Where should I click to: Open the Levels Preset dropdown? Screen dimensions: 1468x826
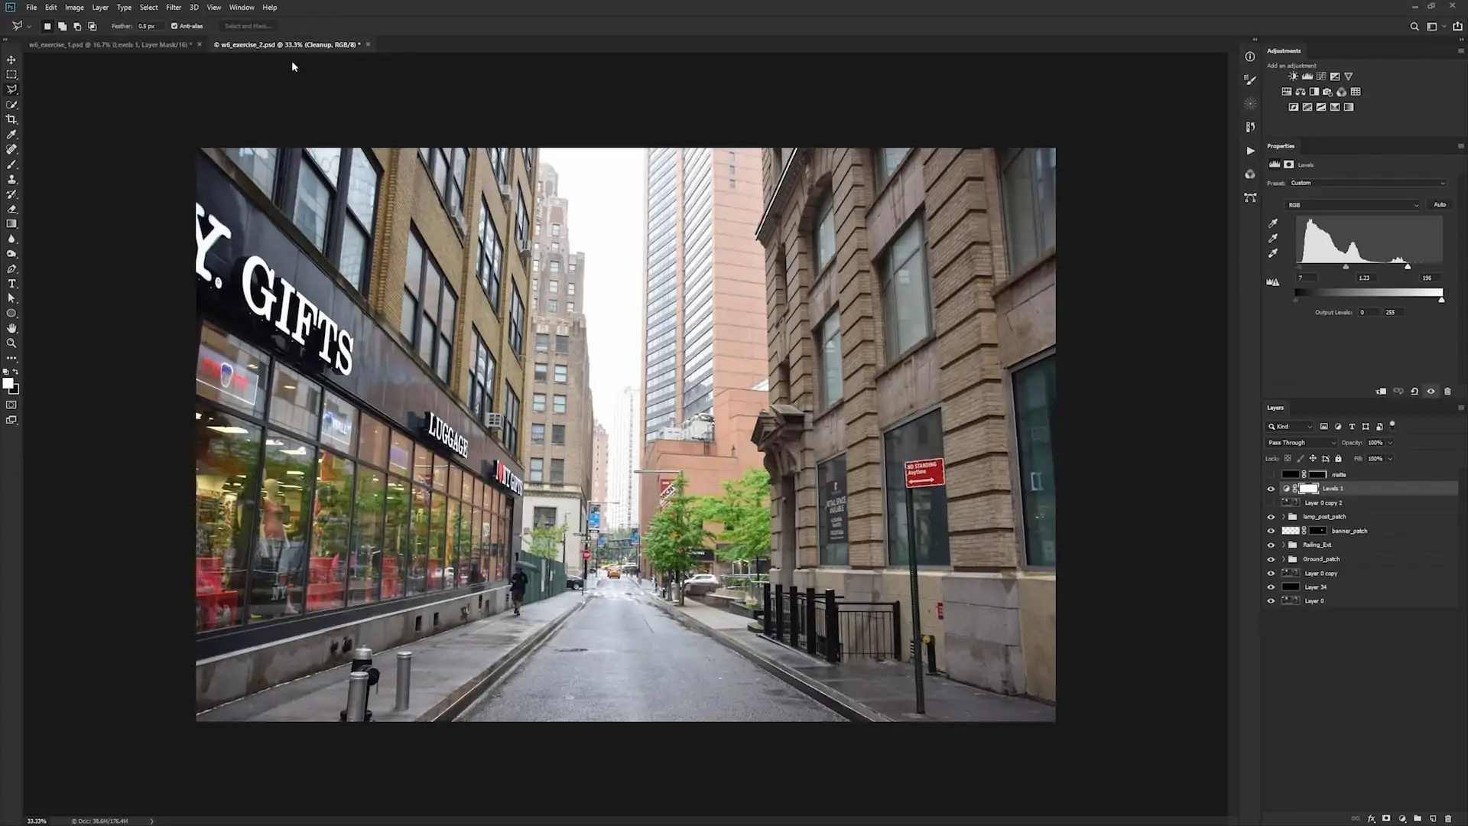1367,183
